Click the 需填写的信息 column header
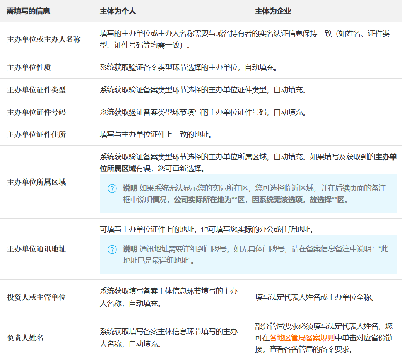402x357 pixels. [x=29, y=11]
